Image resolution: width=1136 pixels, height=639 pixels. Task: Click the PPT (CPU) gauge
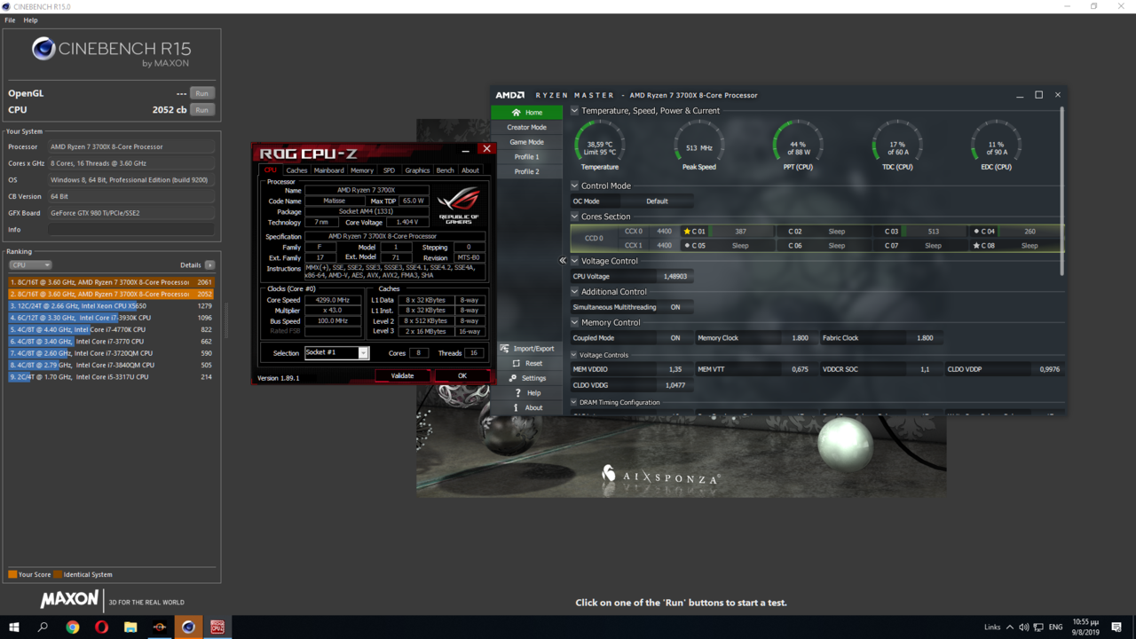[x=798, y=145]
